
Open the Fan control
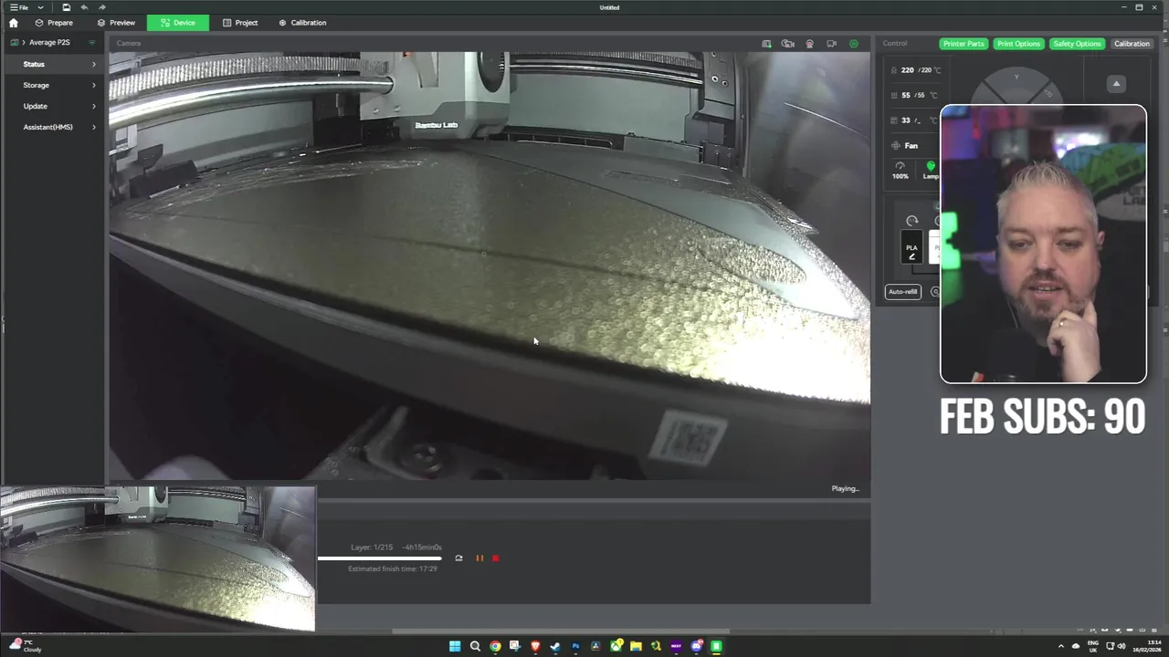[x=905, y=146]
